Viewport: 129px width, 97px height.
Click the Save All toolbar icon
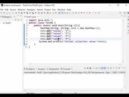pyautogui.click(x=10, y=13)
